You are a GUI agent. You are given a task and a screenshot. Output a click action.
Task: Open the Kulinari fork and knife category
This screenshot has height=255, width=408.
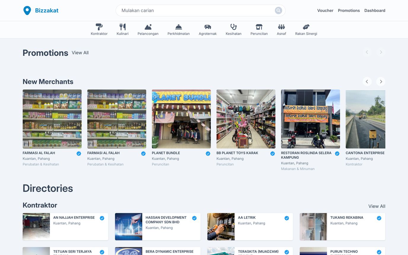122,27
